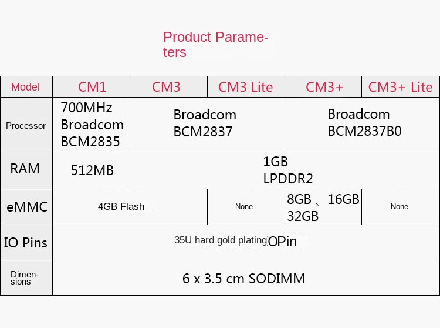440x328 pixels.
Task: Select the 'Broadcom BCM2837' processor cell
Action: tap(205, 123)
